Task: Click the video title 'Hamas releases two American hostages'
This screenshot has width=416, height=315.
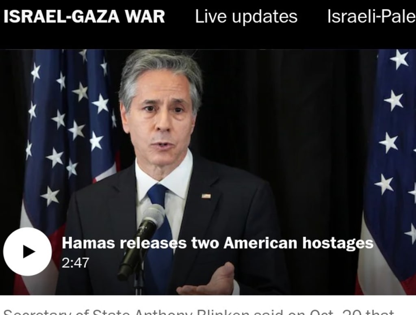Action: [x=218, y=243]
